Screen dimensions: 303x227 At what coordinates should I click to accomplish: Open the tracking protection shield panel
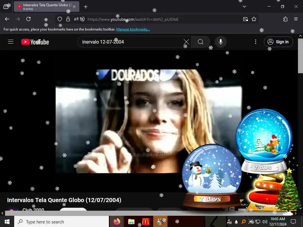pos(60,19)
